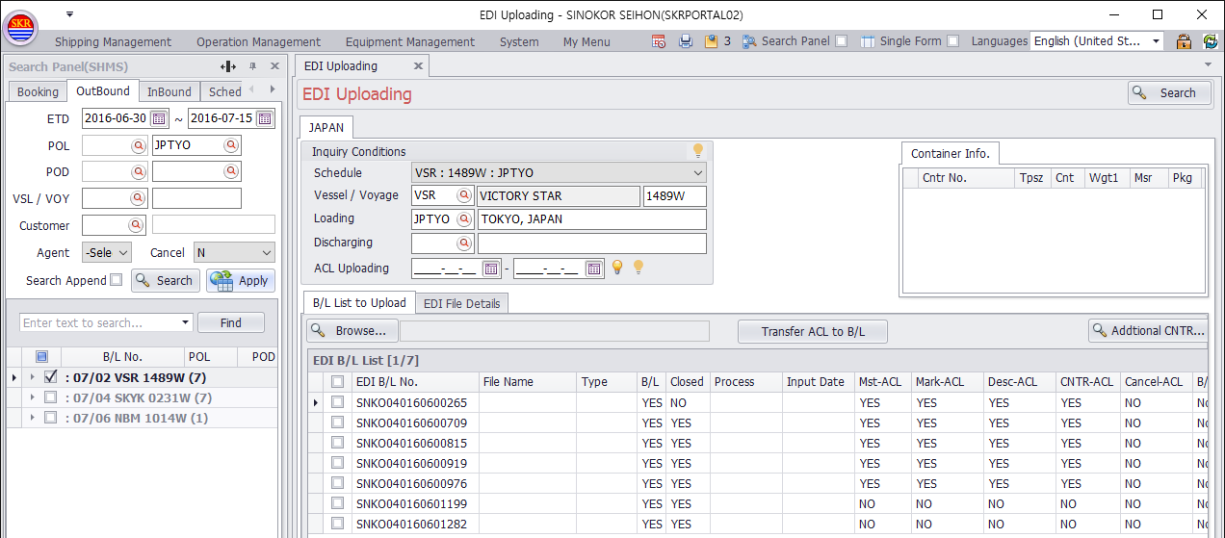1225x538 pixels.
Task: Open the Schedule dropdown VSR : 1489W : JPTYO
Action: pyautogui.click(x=698, y=173)
